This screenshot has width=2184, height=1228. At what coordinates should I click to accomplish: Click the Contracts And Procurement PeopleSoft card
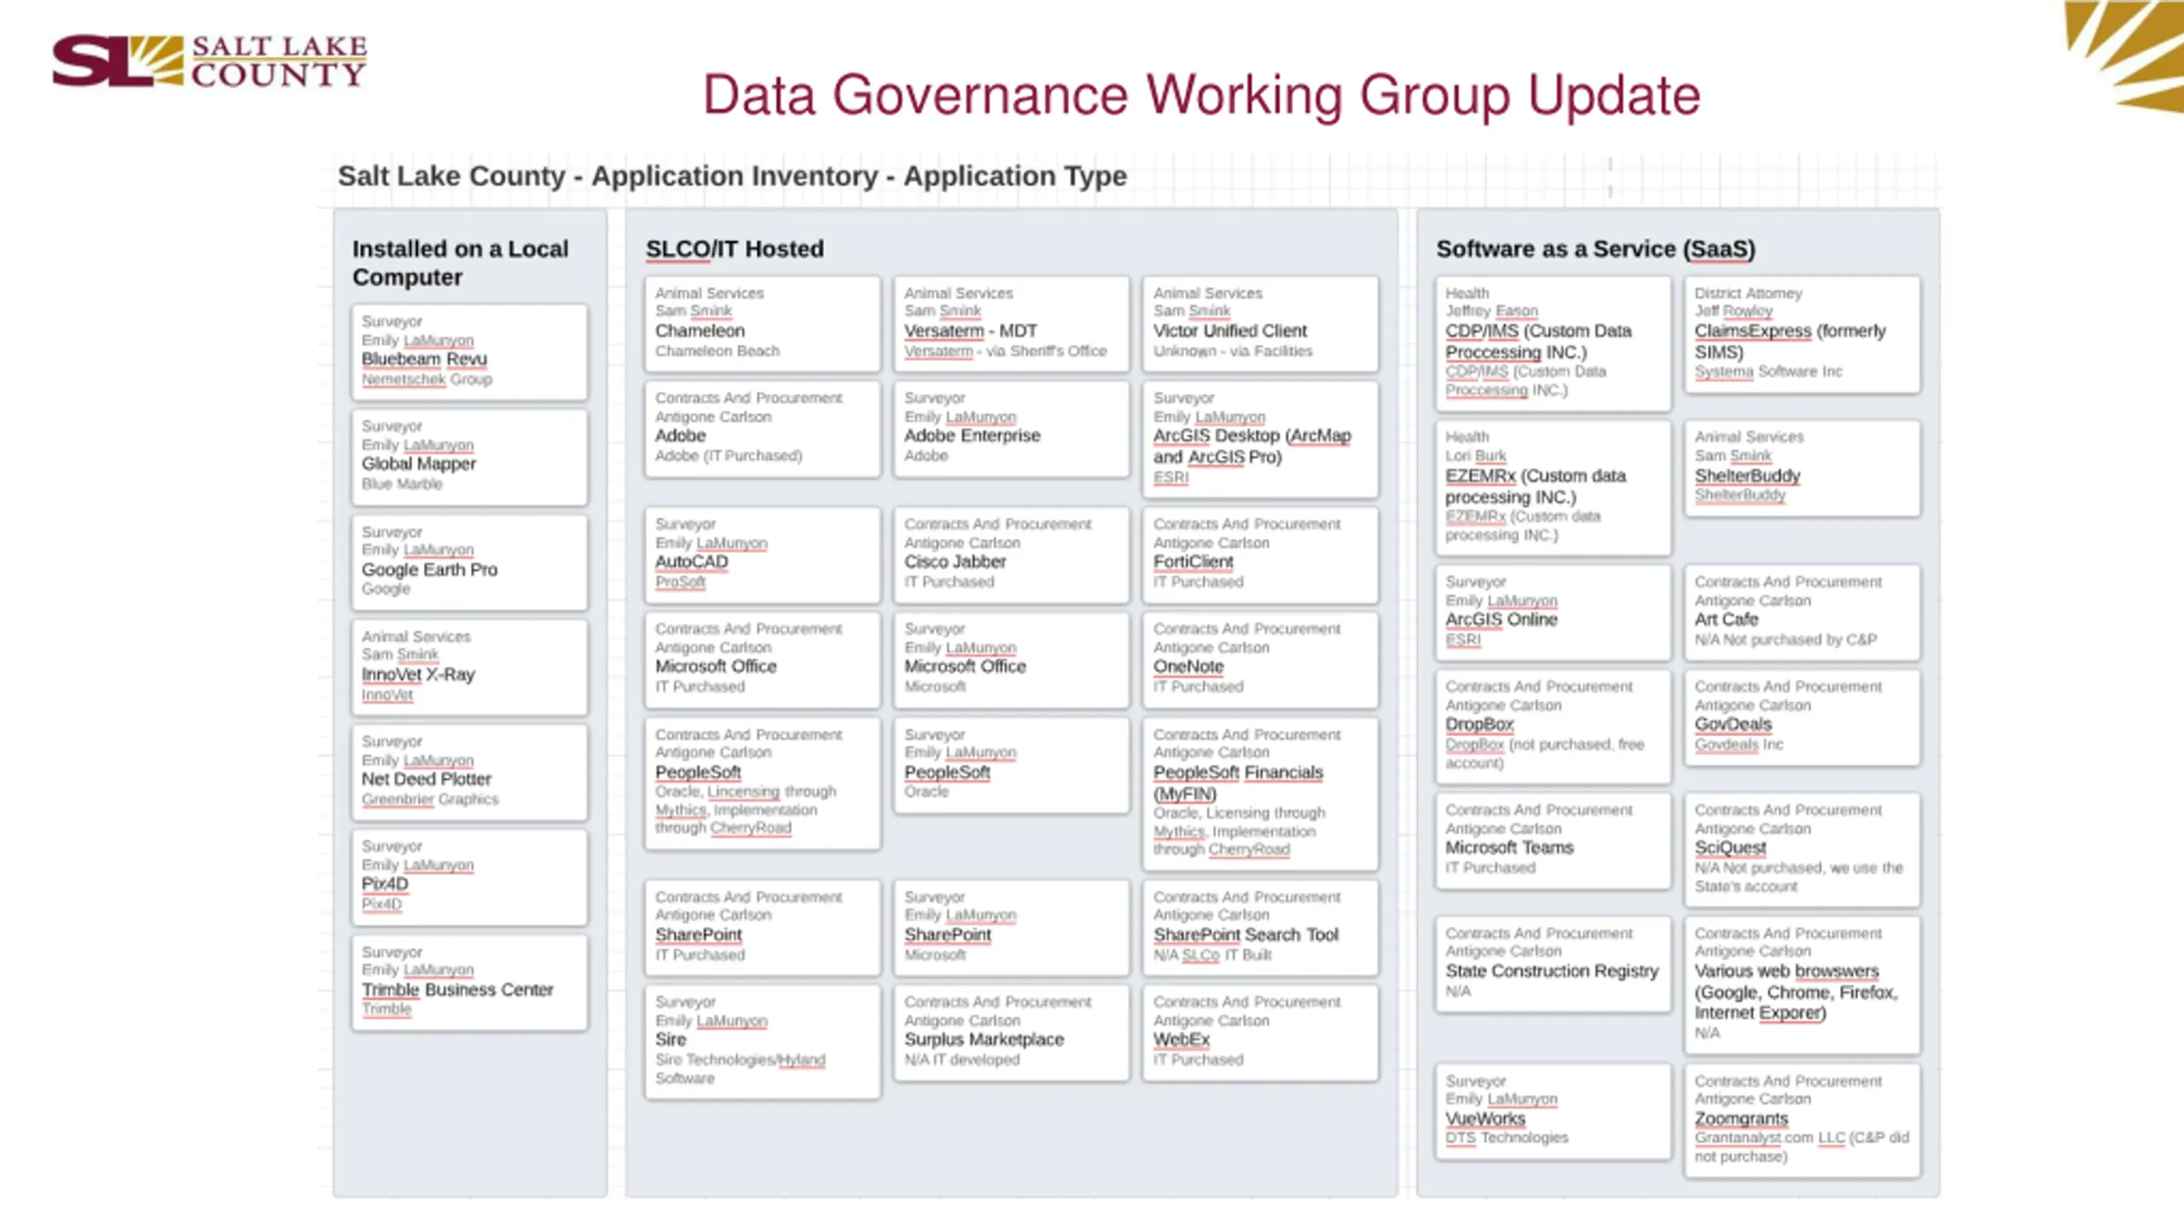click(x=762, y=783)
